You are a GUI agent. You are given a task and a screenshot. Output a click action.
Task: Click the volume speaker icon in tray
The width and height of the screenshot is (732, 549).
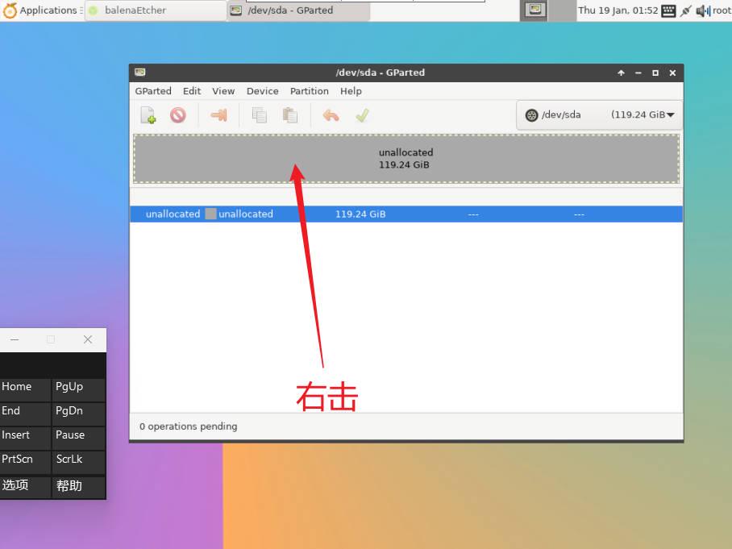tap(703, 10)
